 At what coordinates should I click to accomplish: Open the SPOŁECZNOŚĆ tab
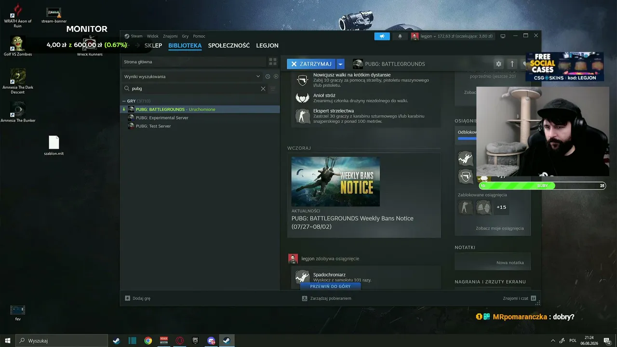(x=229, y=46)
